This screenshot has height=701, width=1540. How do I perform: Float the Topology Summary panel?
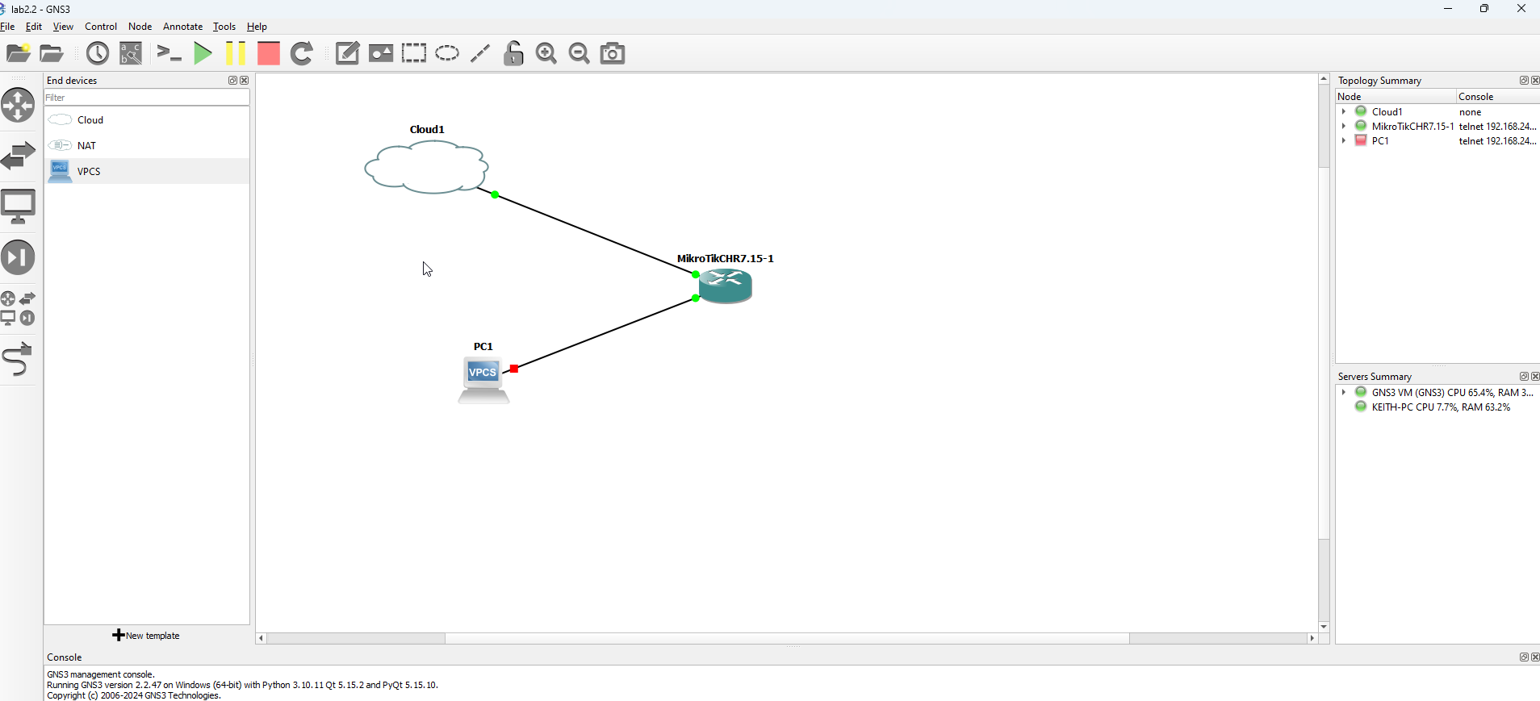coord(1524,81)
